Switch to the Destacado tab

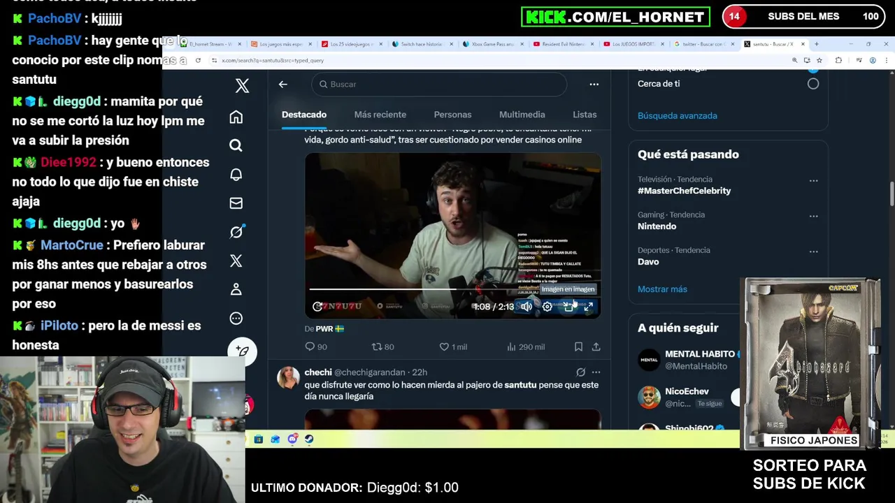pos(304,115)
